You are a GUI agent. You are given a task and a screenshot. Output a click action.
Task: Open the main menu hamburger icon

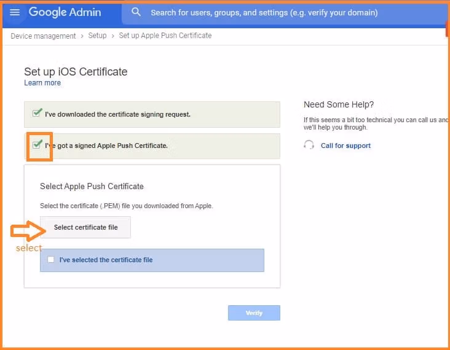pyautogui.click(x=15, y=12)
